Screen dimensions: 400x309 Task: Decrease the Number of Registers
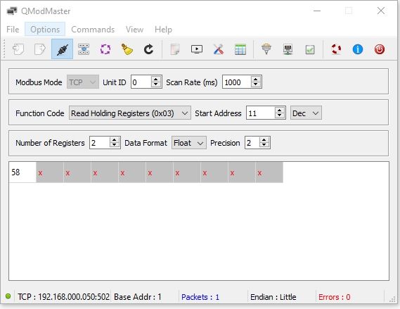(115, 145)
